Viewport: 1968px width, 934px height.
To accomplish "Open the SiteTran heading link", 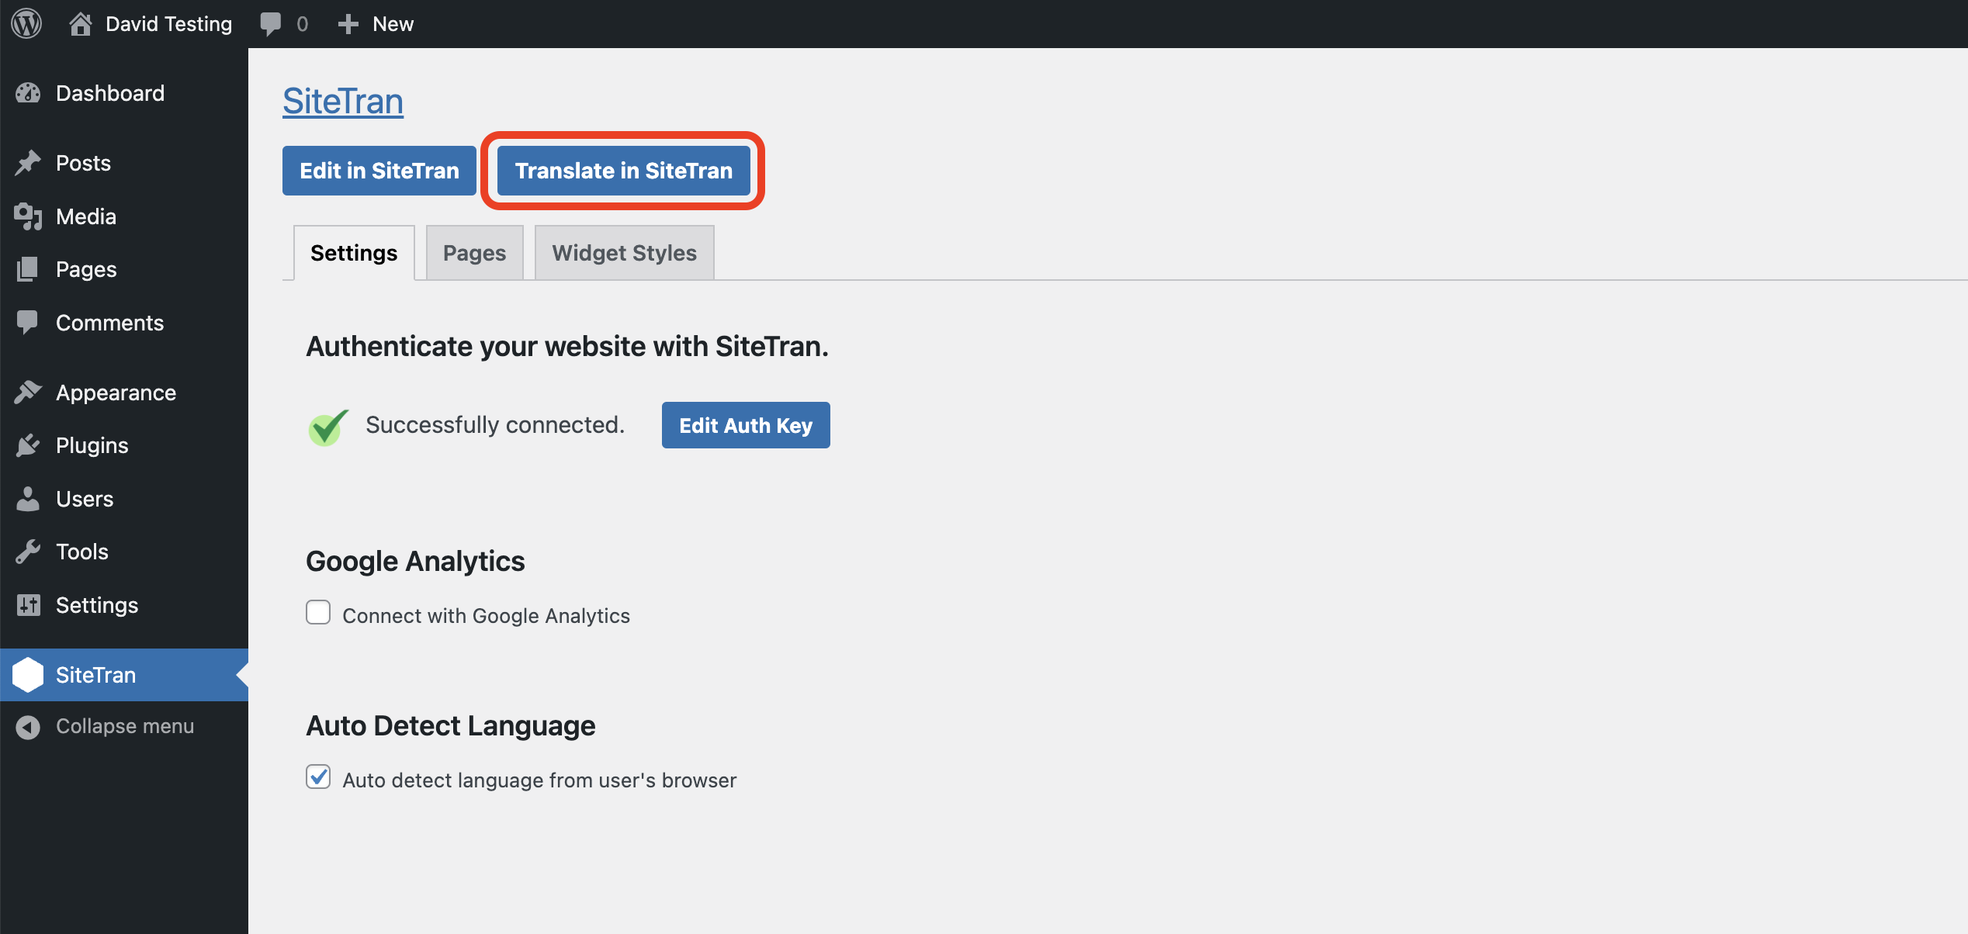I will [343, 102].
